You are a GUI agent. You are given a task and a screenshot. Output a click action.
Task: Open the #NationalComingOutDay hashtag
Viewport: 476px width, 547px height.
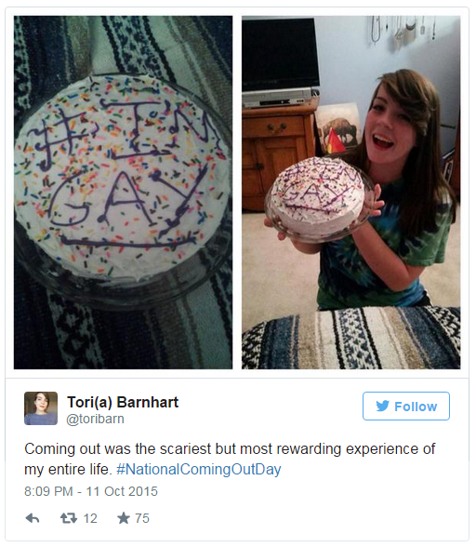(x=199, y=469)
